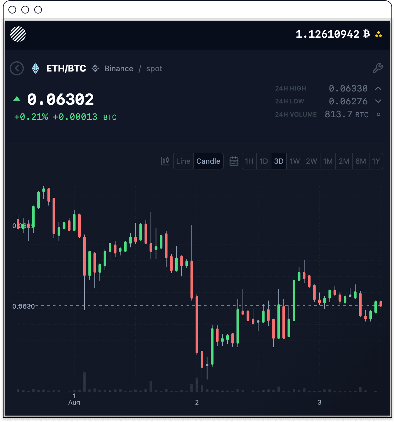Open the calendar date range picker
This screenshot has height=422, width=395.
click(234, 161)
